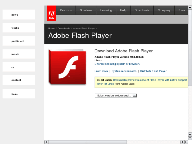
Task: Click the Learn more link
Action: (x=101, y=71)
